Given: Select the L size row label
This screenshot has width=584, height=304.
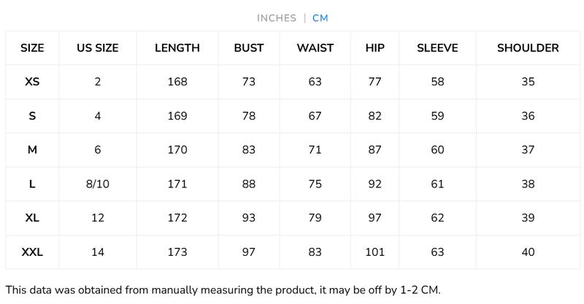Looking at the screenshot, I should (x=32, y=184).
